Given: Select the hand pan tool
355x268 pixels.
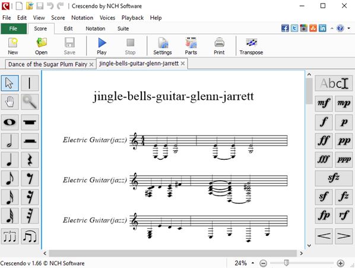Looking at the screenshot, I should pyautogui.click(x=9, y=102).
